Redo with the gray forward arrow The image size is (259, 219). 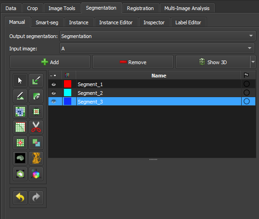click(36, 197)
